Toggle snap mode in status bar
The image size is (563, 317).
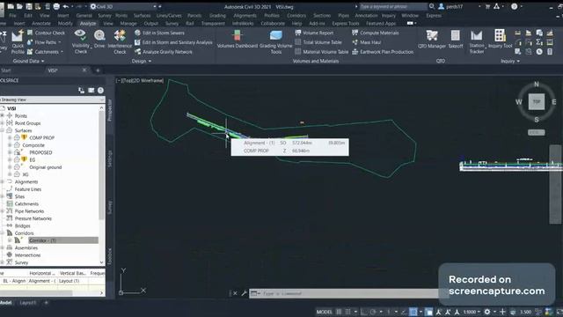[347, 312]
